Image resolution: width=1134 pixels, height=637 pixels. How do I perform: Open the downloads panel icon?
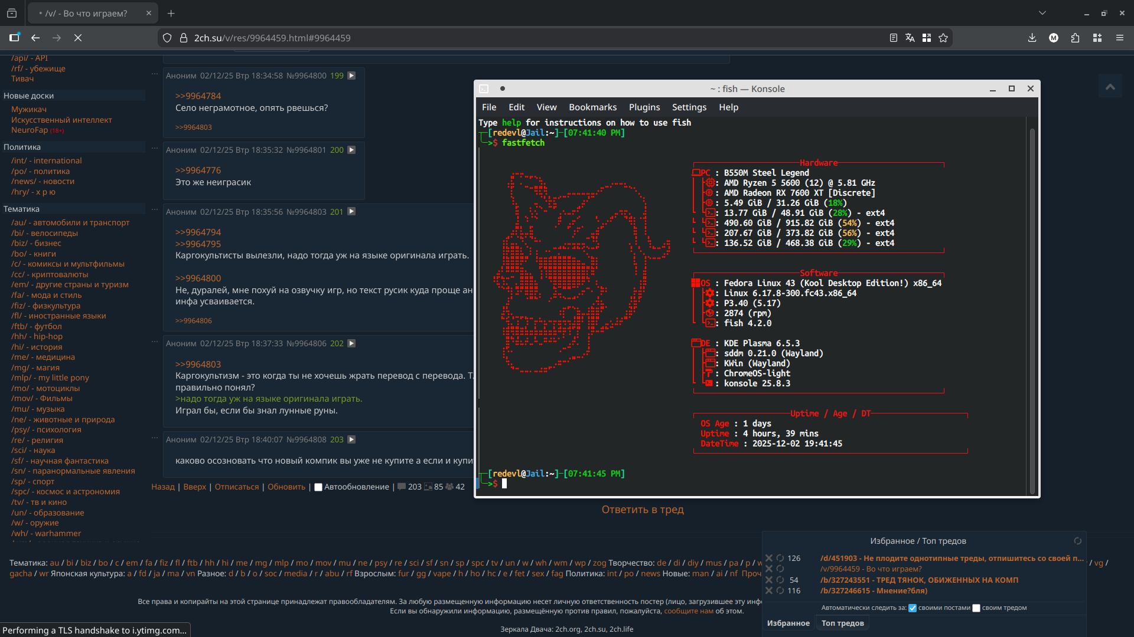point(1032,38)
